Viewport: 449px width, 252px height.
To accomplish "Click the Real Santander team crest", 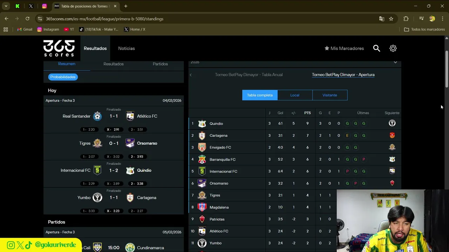I will tap(98, 116).
